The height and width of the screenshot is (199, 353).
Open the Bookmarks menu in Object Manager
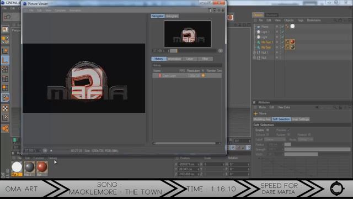[x=314, y=20]
